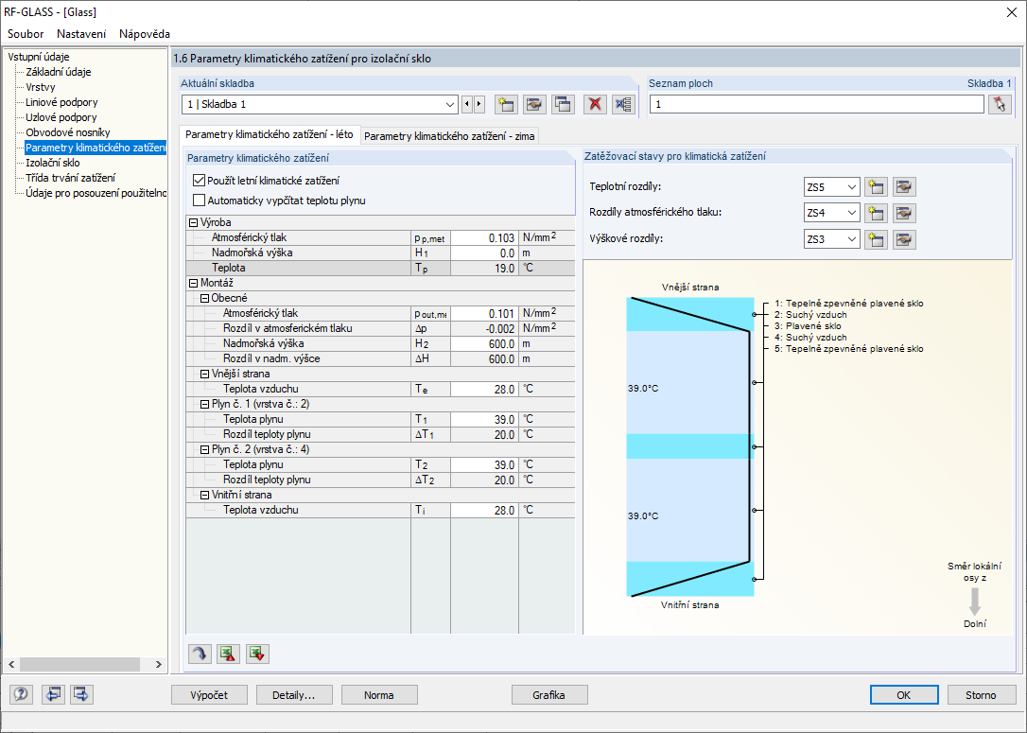Edit the load case for Teplotní rozdíly
Image resolution: width=1027 pixels, height=733 pixels.
coord(904,186)
